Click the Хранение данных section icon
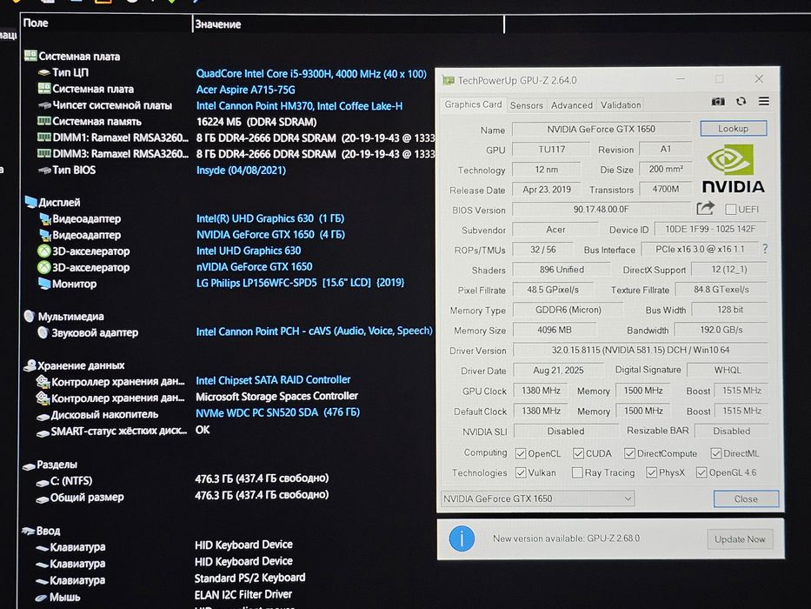This screenshot has width=811, height=609. coord(30,365)
